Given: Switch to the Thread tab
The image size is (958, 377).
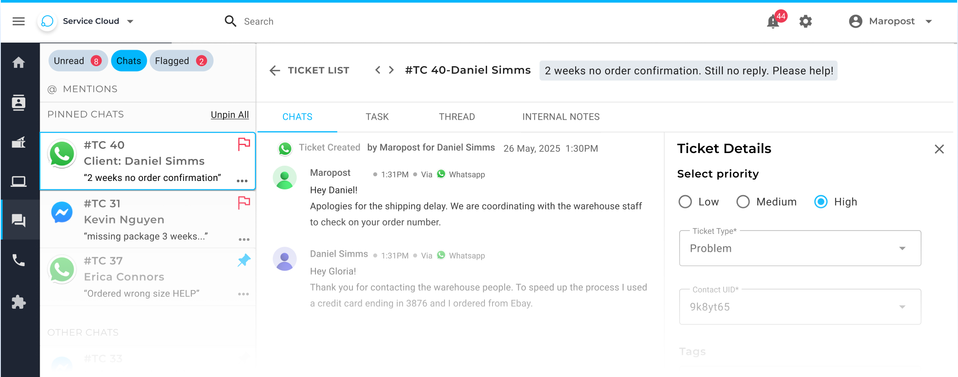Looking at the screenshot, I should pos(457,117).
